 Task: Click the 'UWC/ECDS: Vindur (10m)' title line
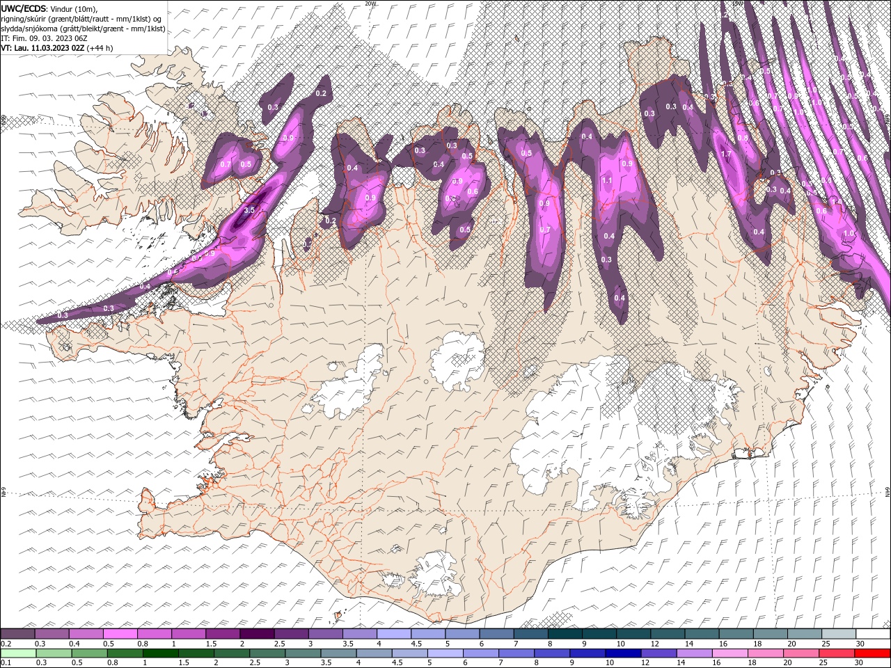(x=50, y=8)
